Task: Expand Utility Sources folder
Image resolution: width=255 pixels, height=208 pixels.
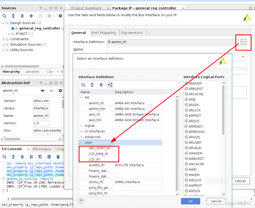Action: click(3, 50)
